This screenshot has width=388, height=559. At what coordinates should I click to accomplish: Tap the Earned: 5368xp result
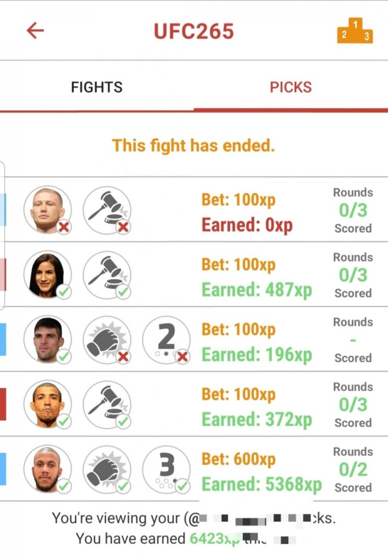(x=262, y=485)
